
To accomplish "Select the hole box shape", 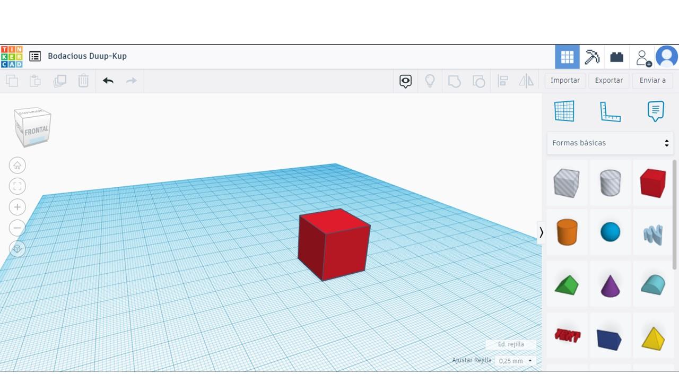I will (567, 183).
